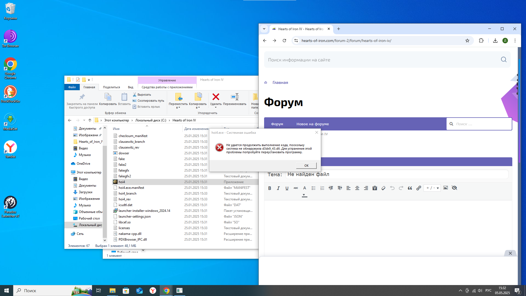Open 'Средства работы с приложениями' tab
Screen dimensions: 526x296
[167, 87]
